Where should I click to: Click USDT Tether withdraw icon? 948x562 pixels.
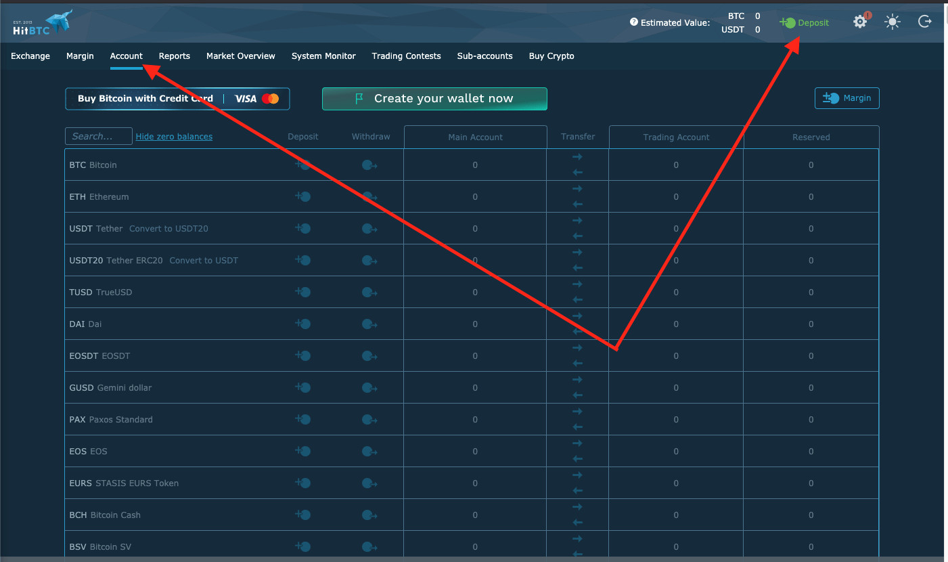(x=369, y=228)
